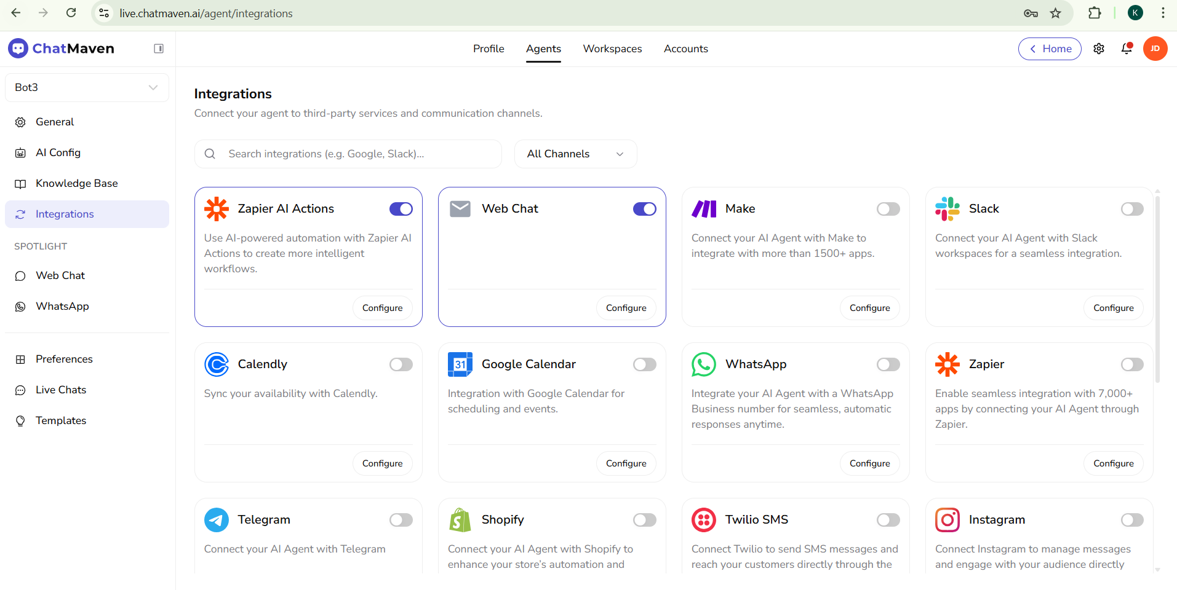Switch to the Workspaces tab

tap(612, 49)
